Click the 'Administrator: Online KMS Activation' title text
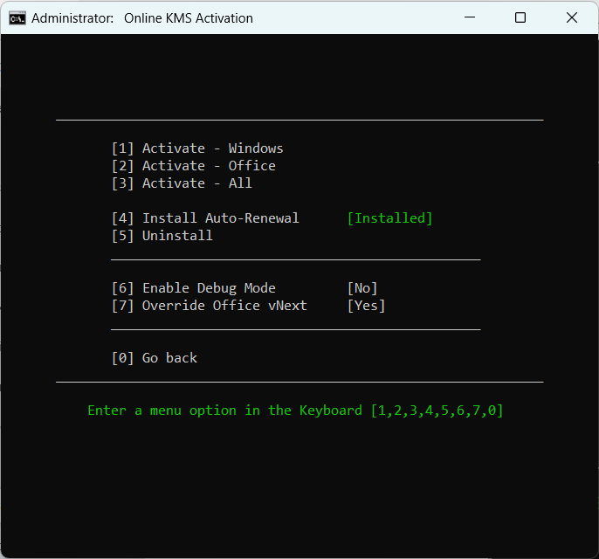599x559 pixels. click(142, 18)
